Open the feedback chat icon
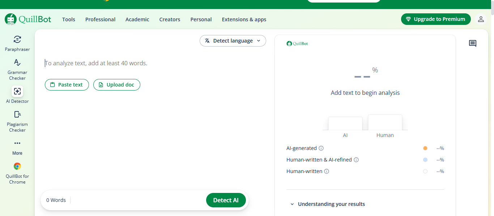Viewport: 494px width, 216px height. pyautogui.click(x=472, y=44)
